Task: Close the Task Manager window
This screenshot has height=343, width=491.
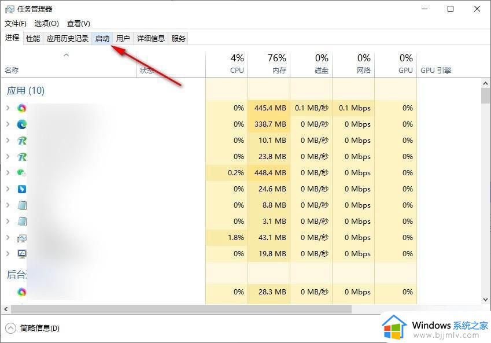Action: (477, 9)
